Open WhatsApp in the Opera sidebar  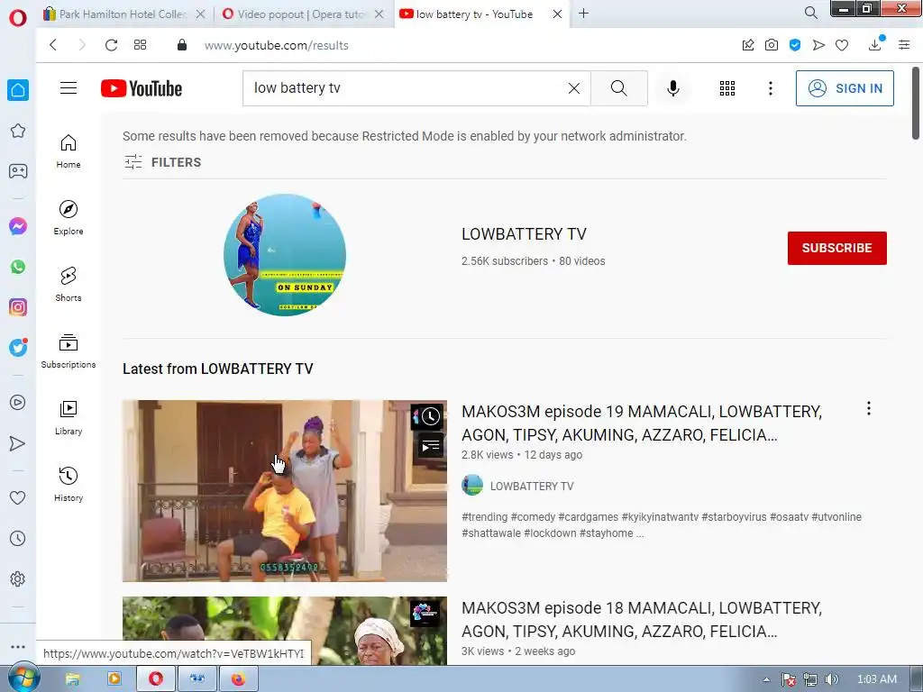(18, 267)
